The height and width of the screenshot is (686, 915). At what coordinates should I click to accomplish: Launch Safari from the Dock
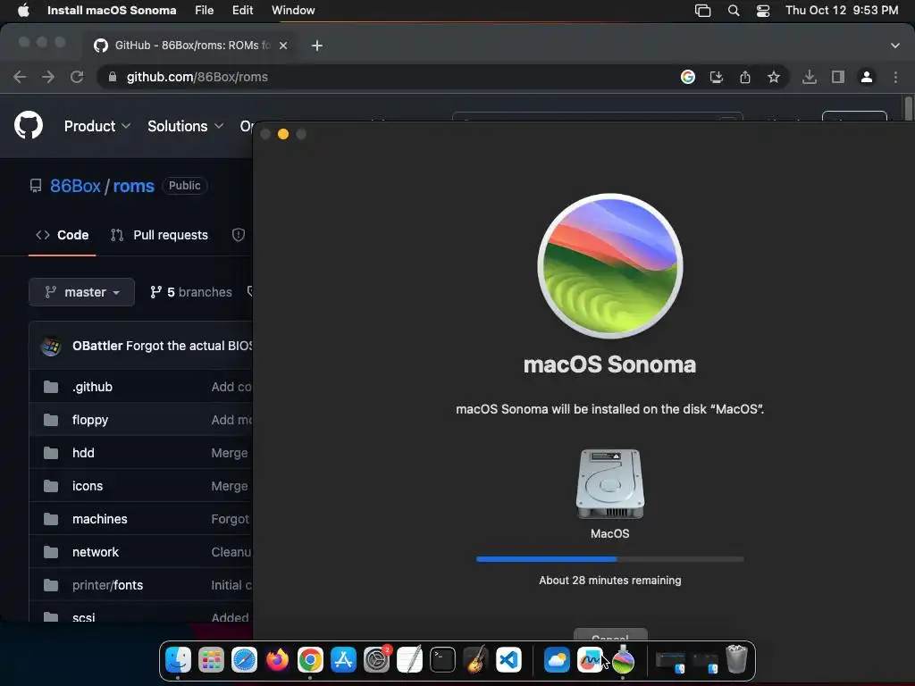tap(244, 660)
